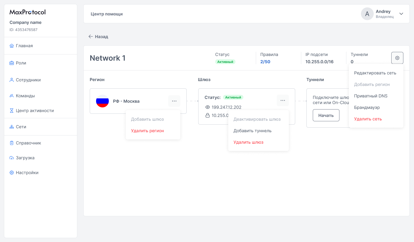Expand the Andrey account chevron

401,14
